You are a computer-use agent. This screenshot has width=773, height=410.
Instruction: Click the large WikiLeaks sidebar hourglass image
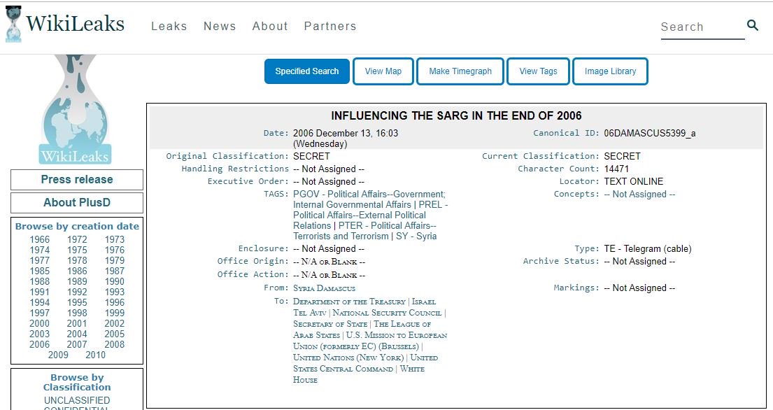pos(75,109)
